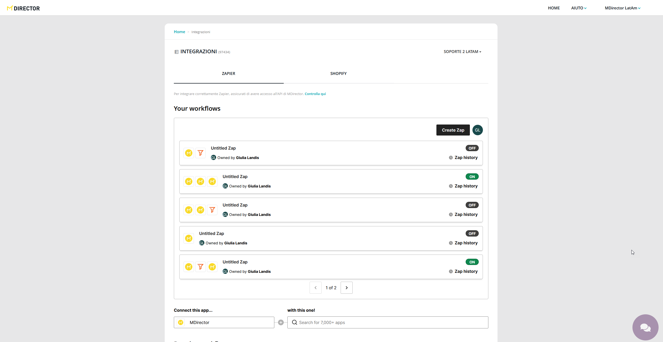Expand the AIUTO dropdown menu
The width and height of the screenshot is (663, 342).
click(579, 8)
